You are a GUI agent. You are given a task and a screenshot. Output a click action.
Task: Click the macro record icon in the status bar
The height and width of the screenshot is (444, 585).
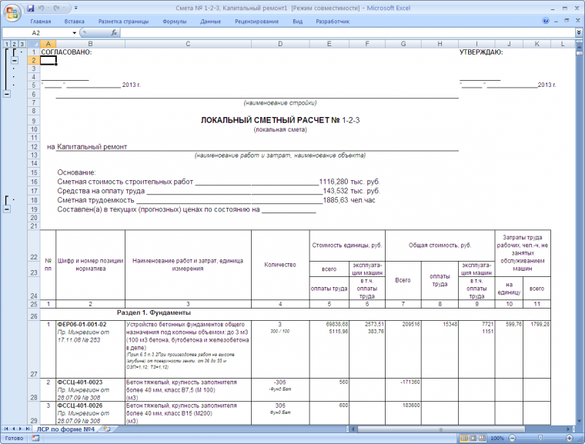[35, 439]
